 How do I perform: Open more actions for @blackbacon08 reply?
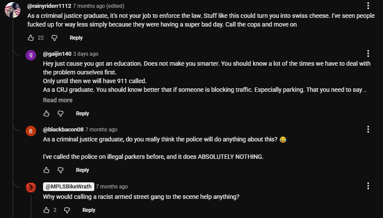tap(368, 129)
